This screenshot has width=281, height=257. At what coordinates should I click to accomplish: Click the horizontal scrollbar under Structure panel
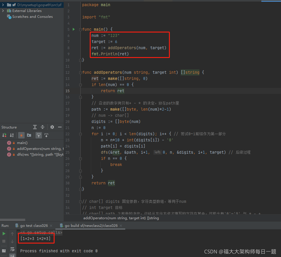(x=13, y=220)
